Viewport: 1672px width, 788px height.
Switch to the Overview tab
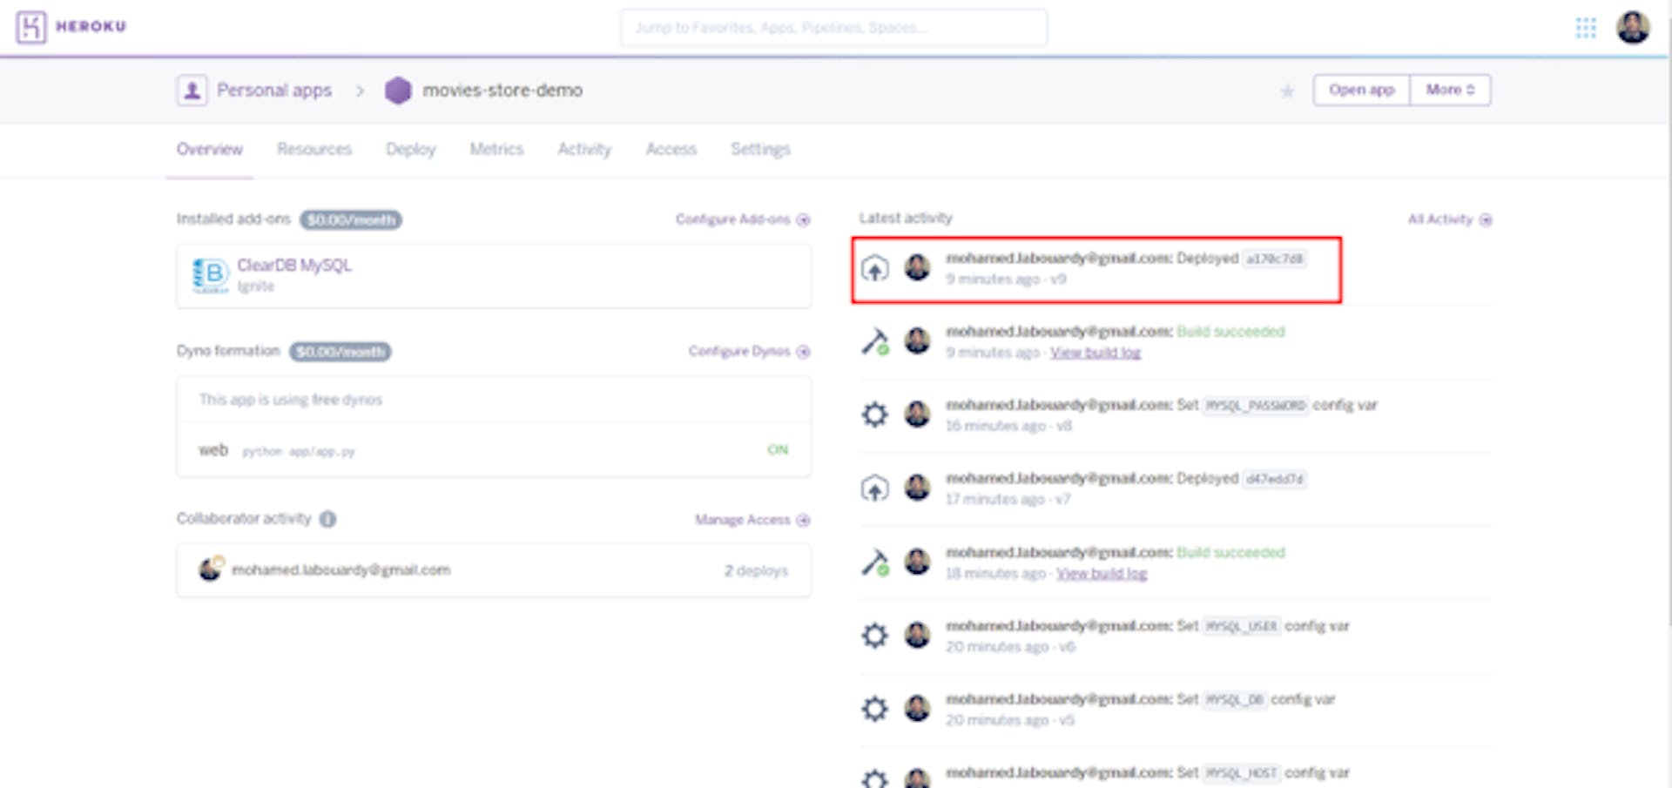tap(210, 150)
